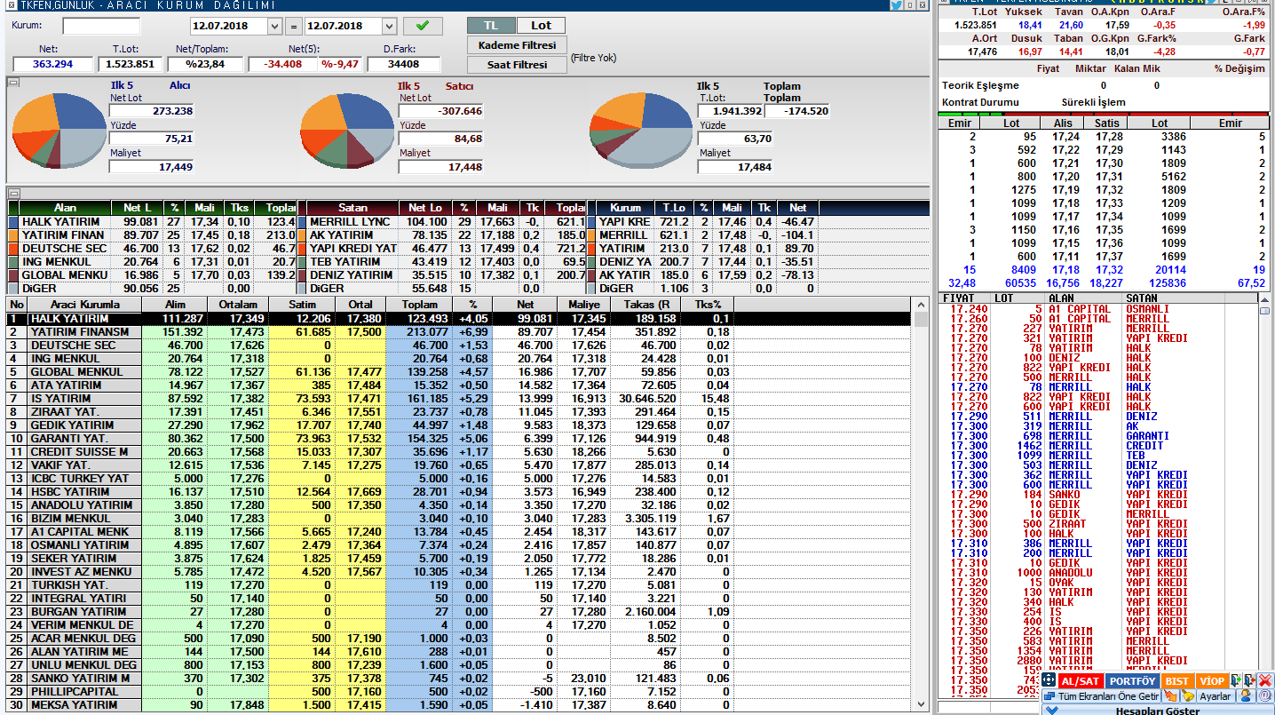
Task: Click the Teorik Eşleşme label
Action: pyautogui.click(x=980, y=85)
